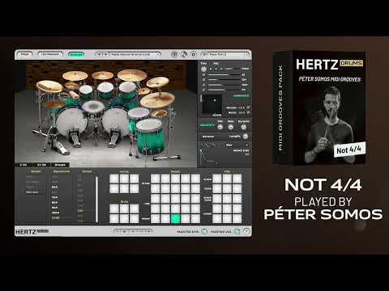Toggle the green Velocity button
This screenshot has height=291, width=389.
pyautogui.click(x=207, y=125)
